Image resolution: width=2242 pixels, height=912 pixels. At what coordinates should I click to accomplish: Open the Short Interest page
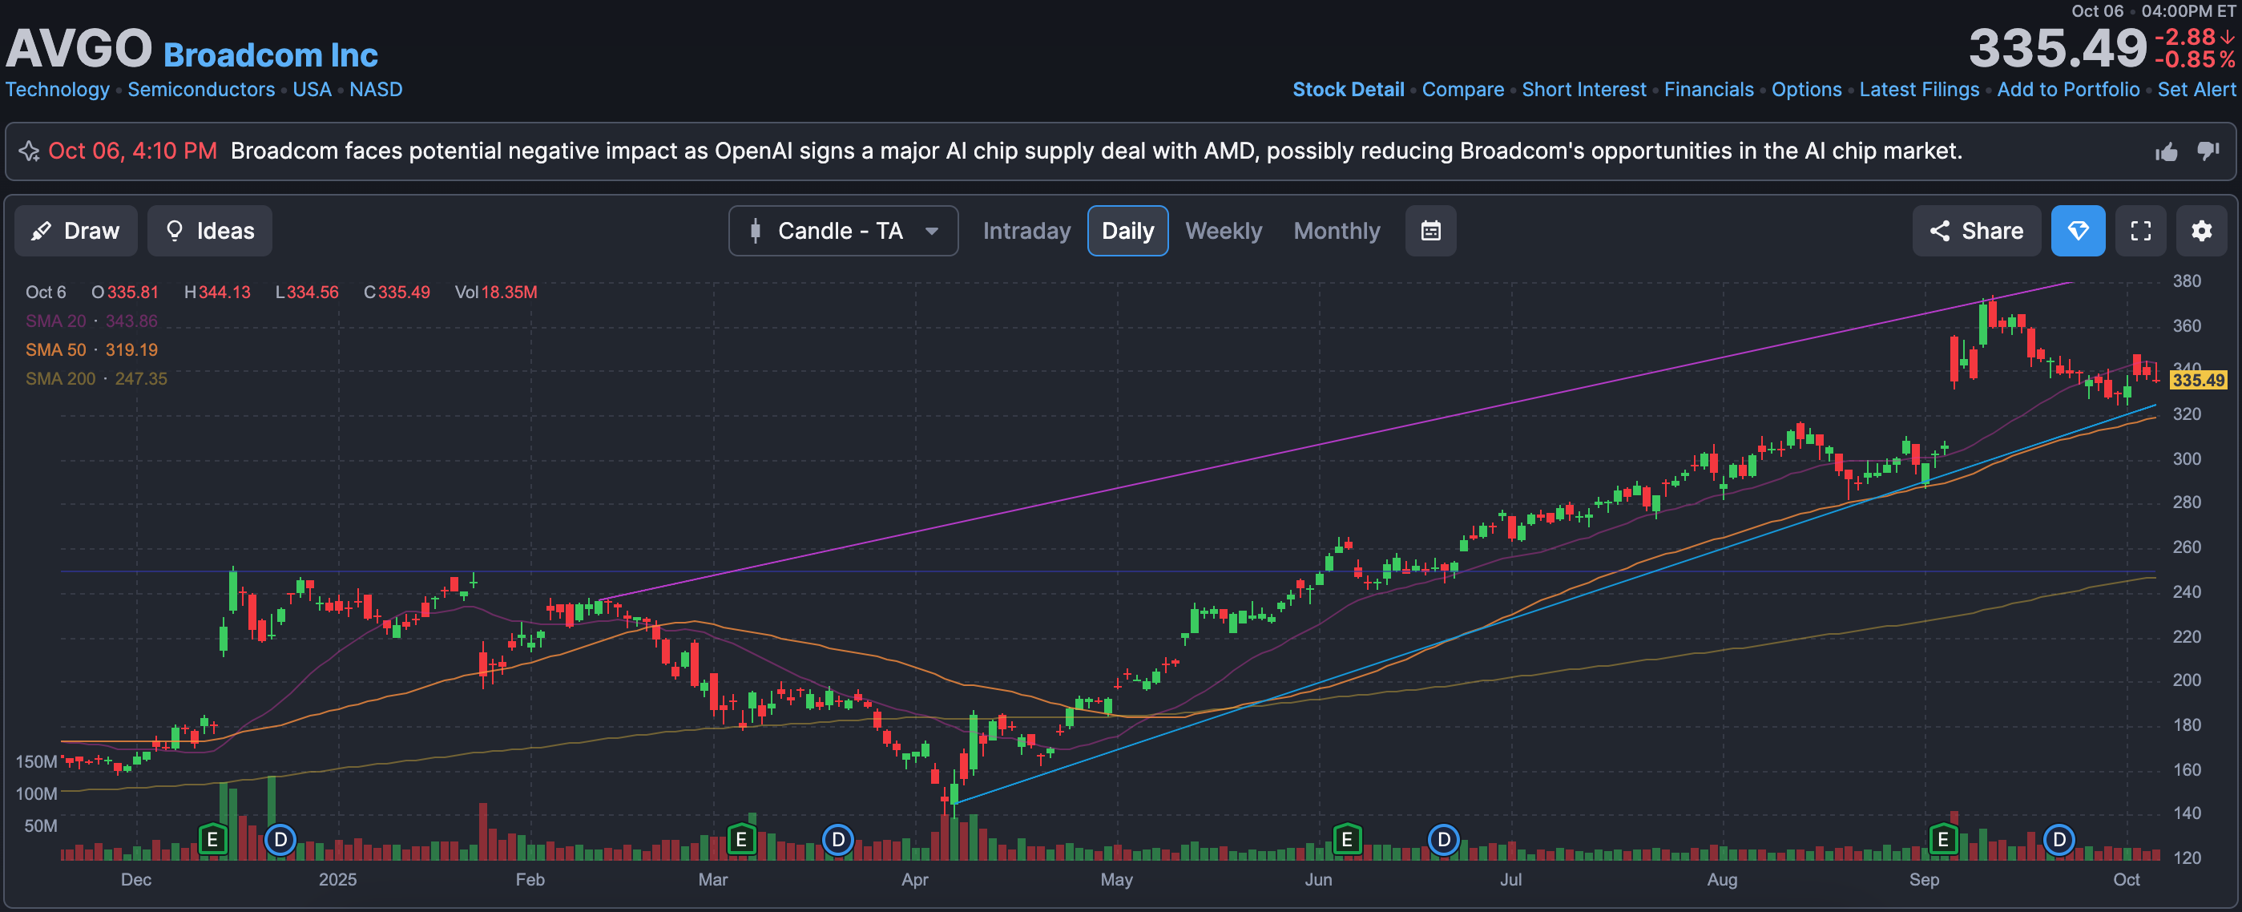tap(1583, 90)
